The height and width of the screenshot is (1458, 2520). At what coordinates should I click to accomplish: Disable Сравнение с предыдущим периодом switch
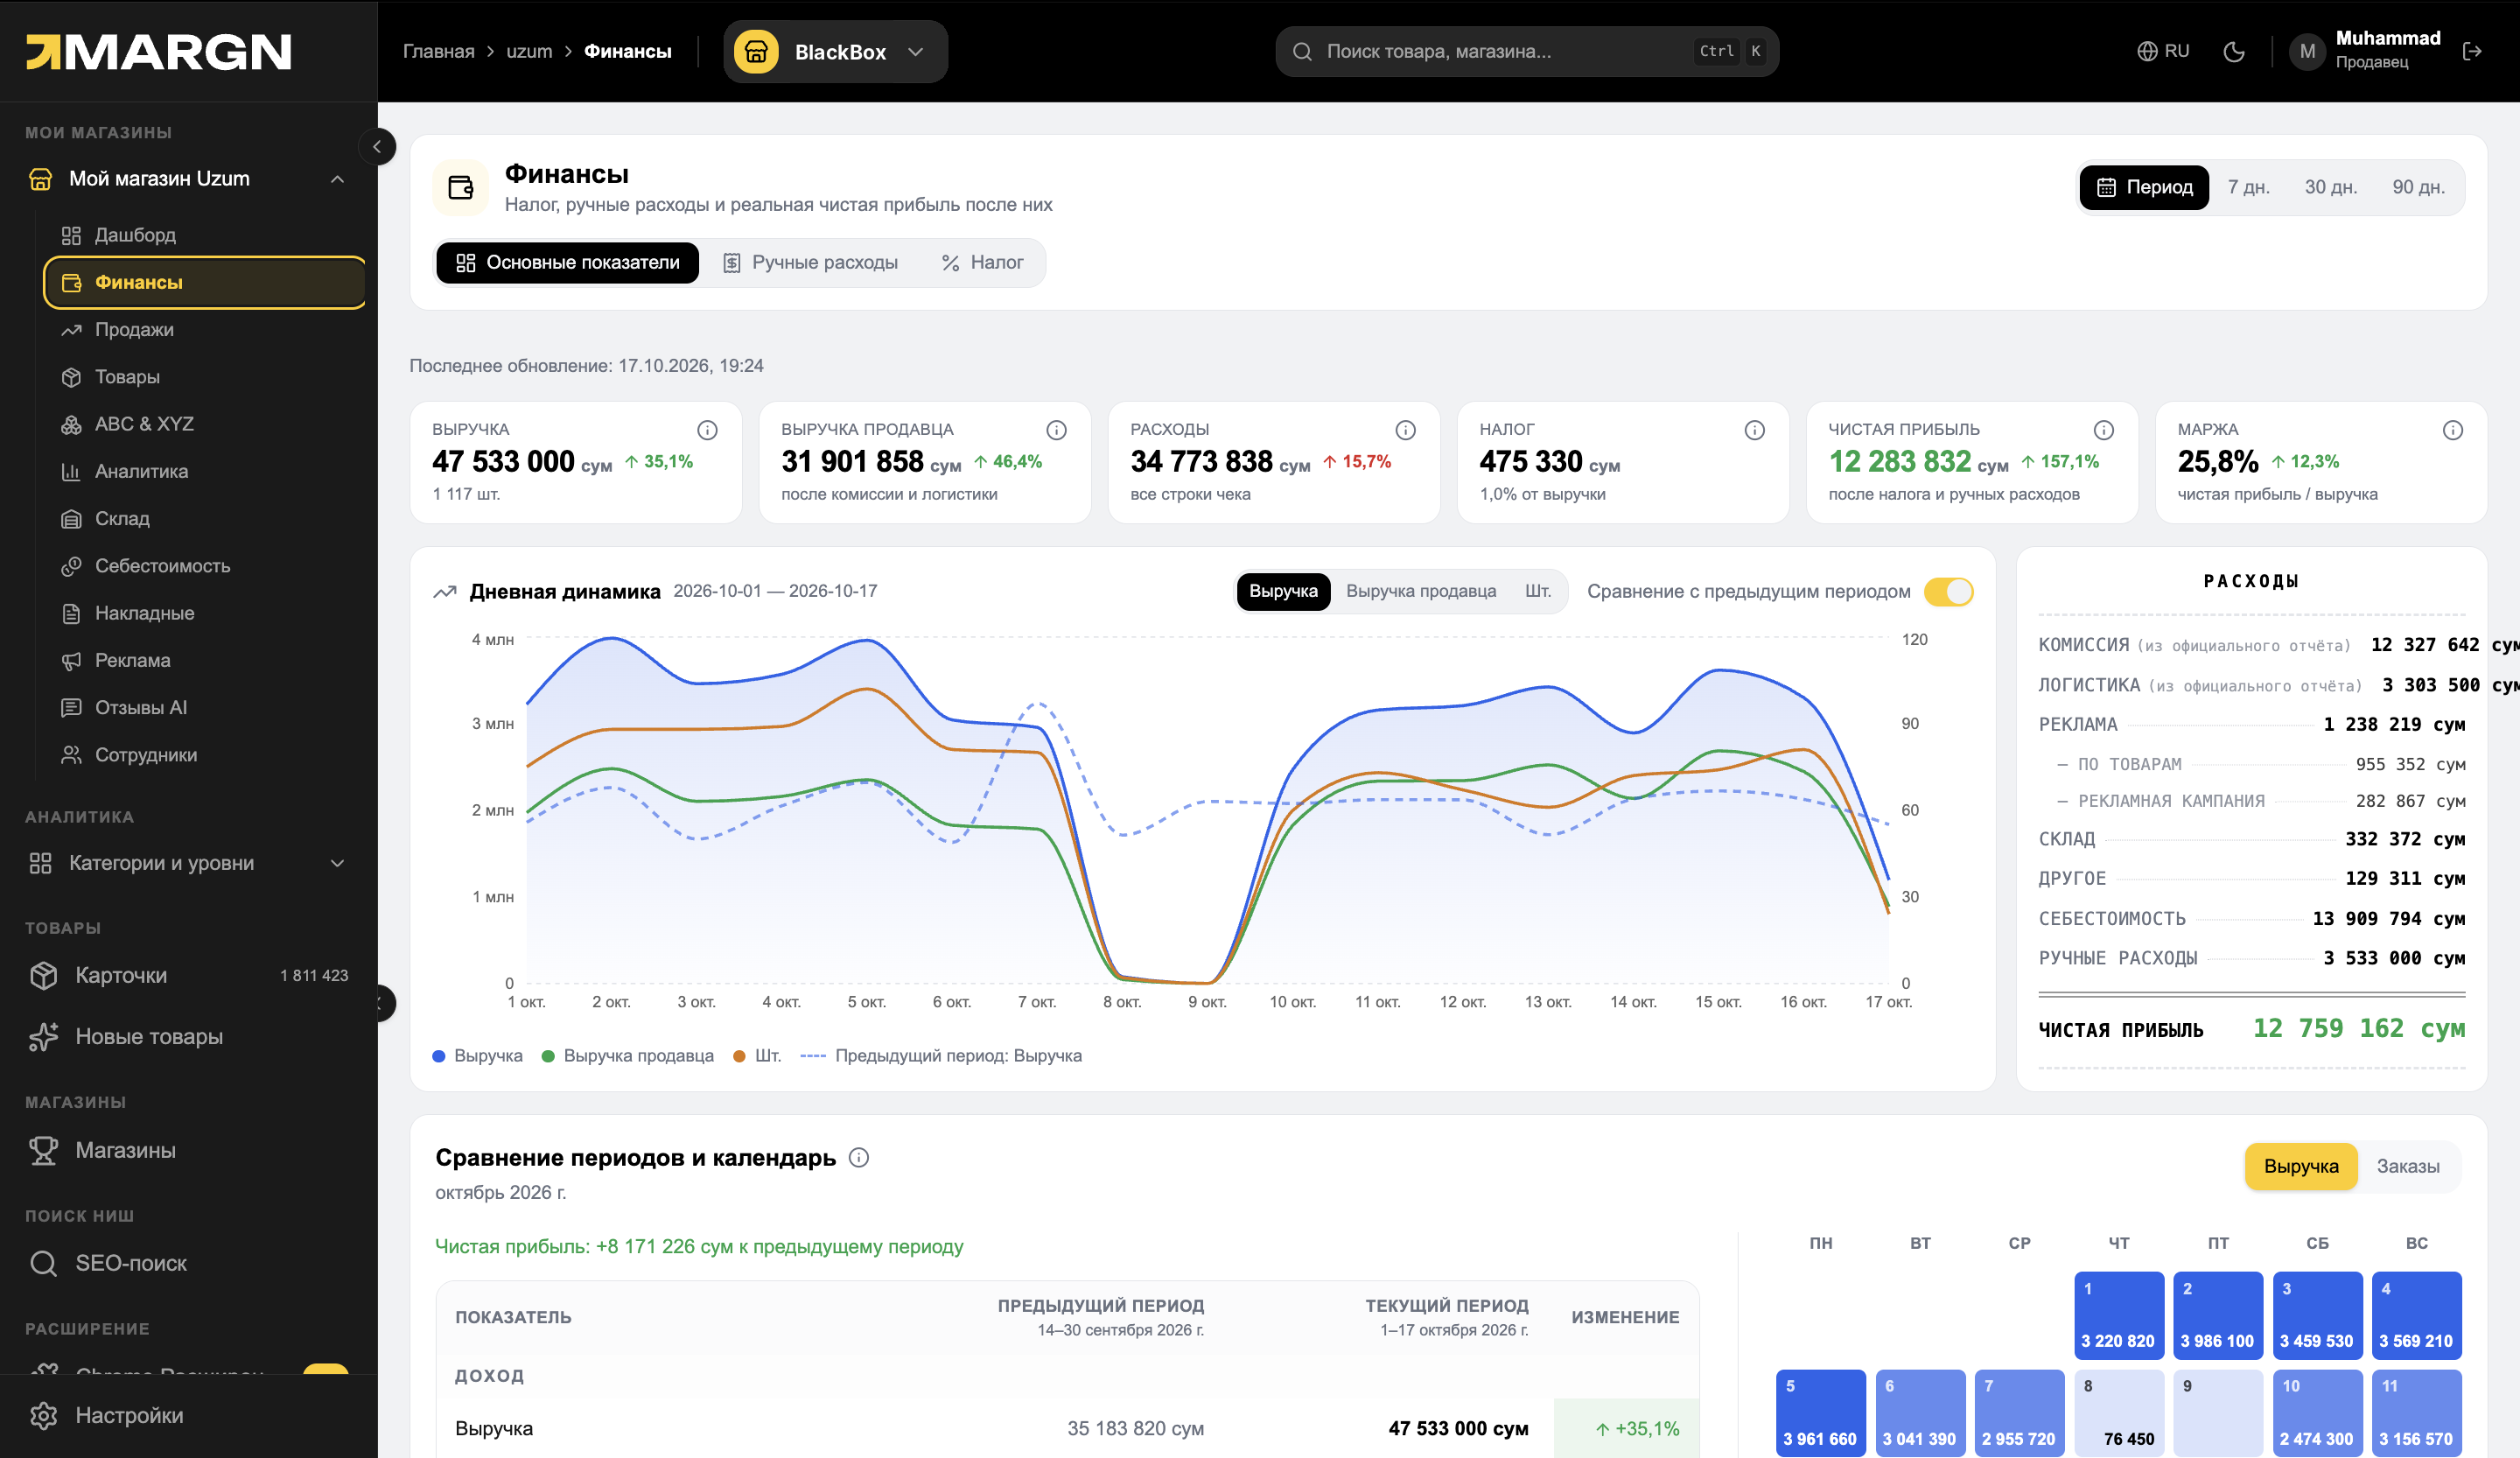tap(1948, 591)
